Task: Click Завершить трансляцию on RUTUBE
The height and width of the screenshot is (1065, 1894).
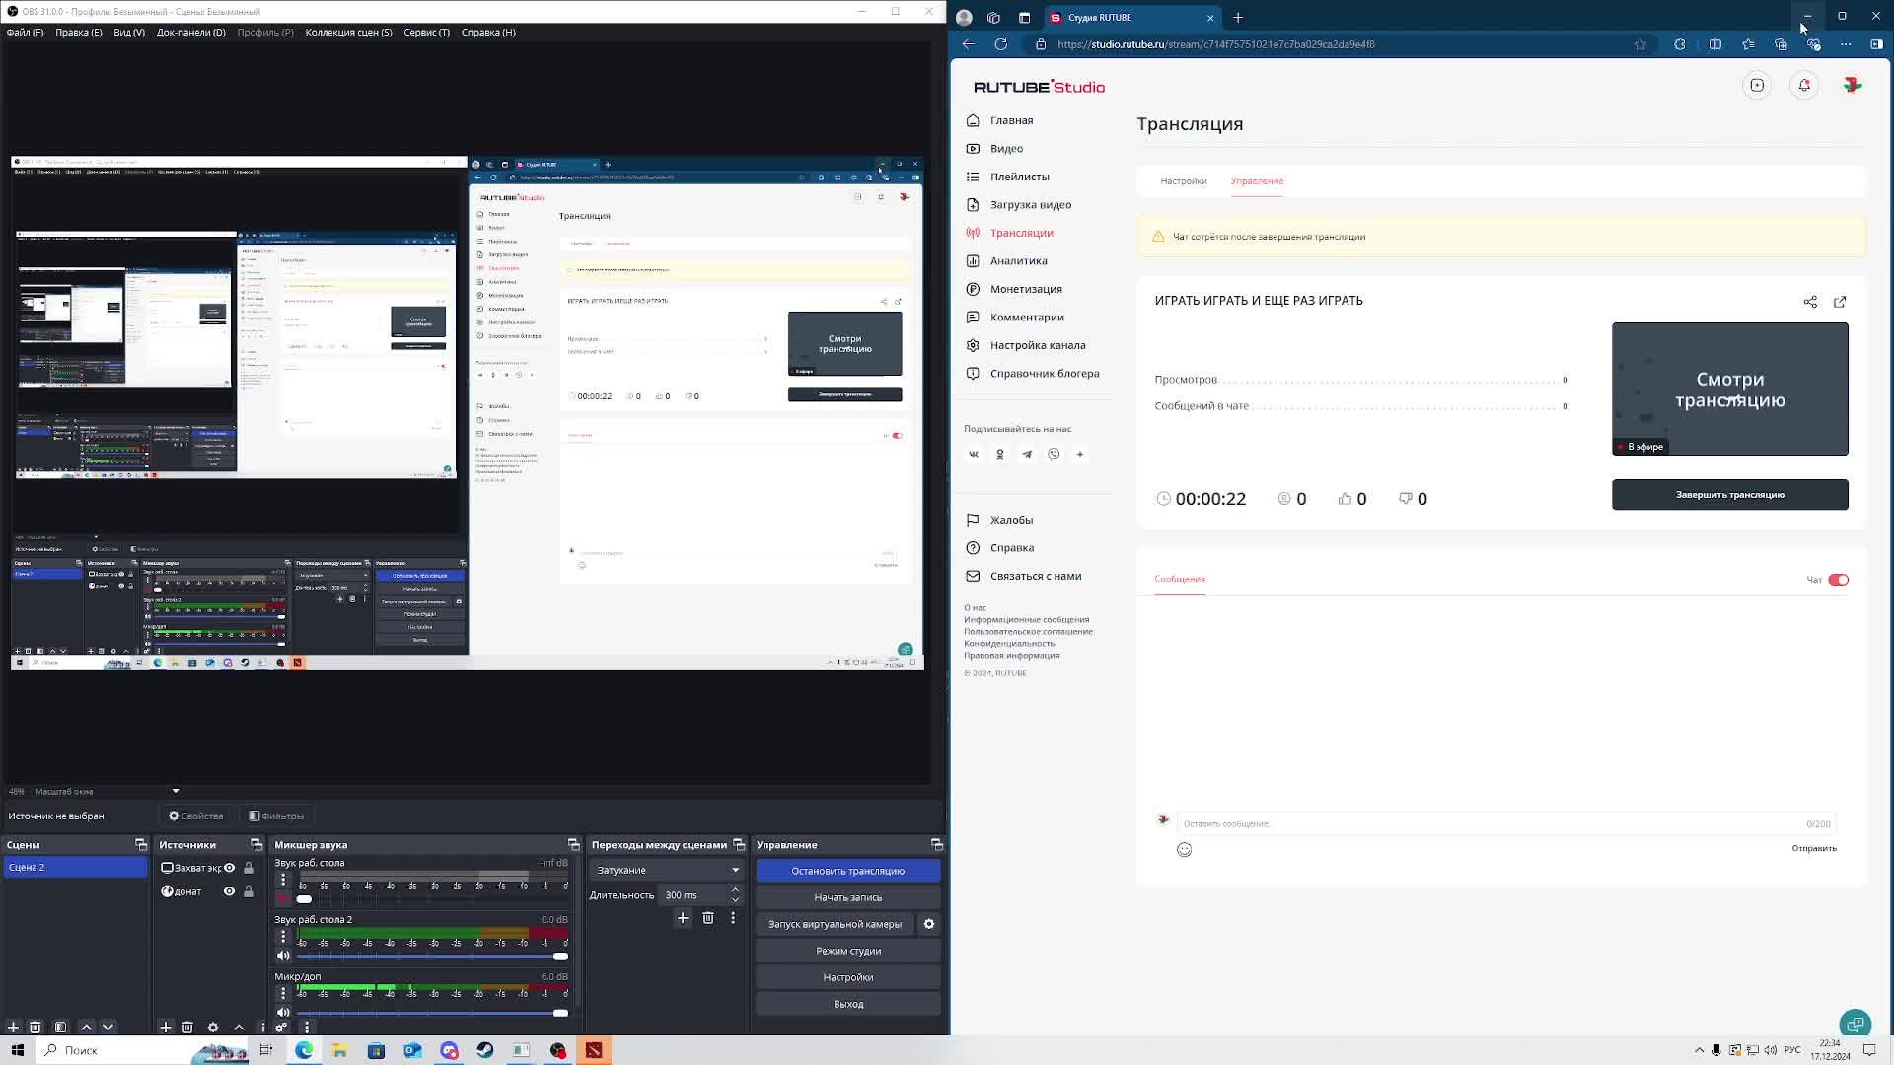Action: pyautogui.click(x=1729, y=495)
